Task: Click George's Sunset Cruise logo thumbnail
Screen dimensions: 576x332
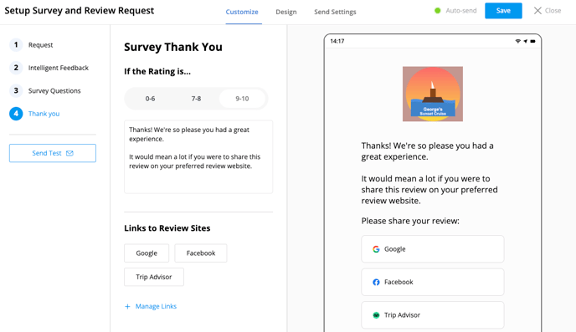Action: click(x=433, y=94)
